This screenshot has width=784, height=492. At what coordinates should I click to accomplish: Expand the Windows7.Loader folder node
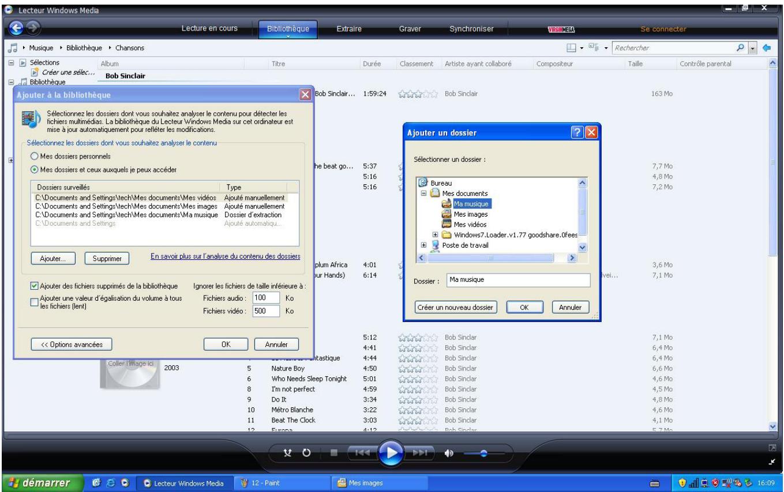pos(435,234)
